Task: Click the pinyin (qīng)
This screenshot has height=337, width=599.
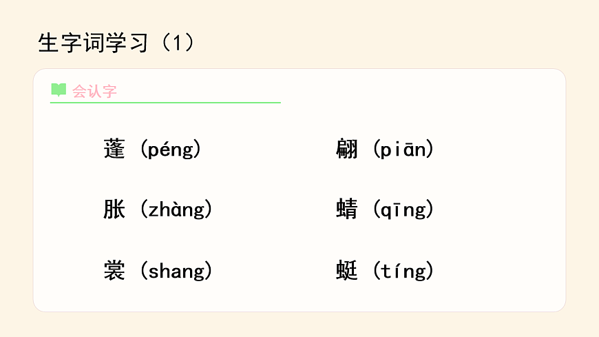Action: 403,210
